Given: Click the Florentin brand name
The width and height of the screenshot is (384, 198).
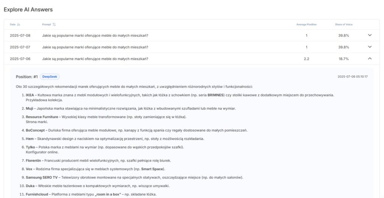Looking at the screenshot, I should [x=33, y=160].
